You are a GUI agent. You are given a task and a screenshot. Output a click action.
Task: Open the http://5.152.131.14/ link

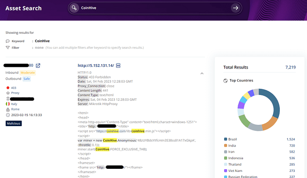click(96, 65)
